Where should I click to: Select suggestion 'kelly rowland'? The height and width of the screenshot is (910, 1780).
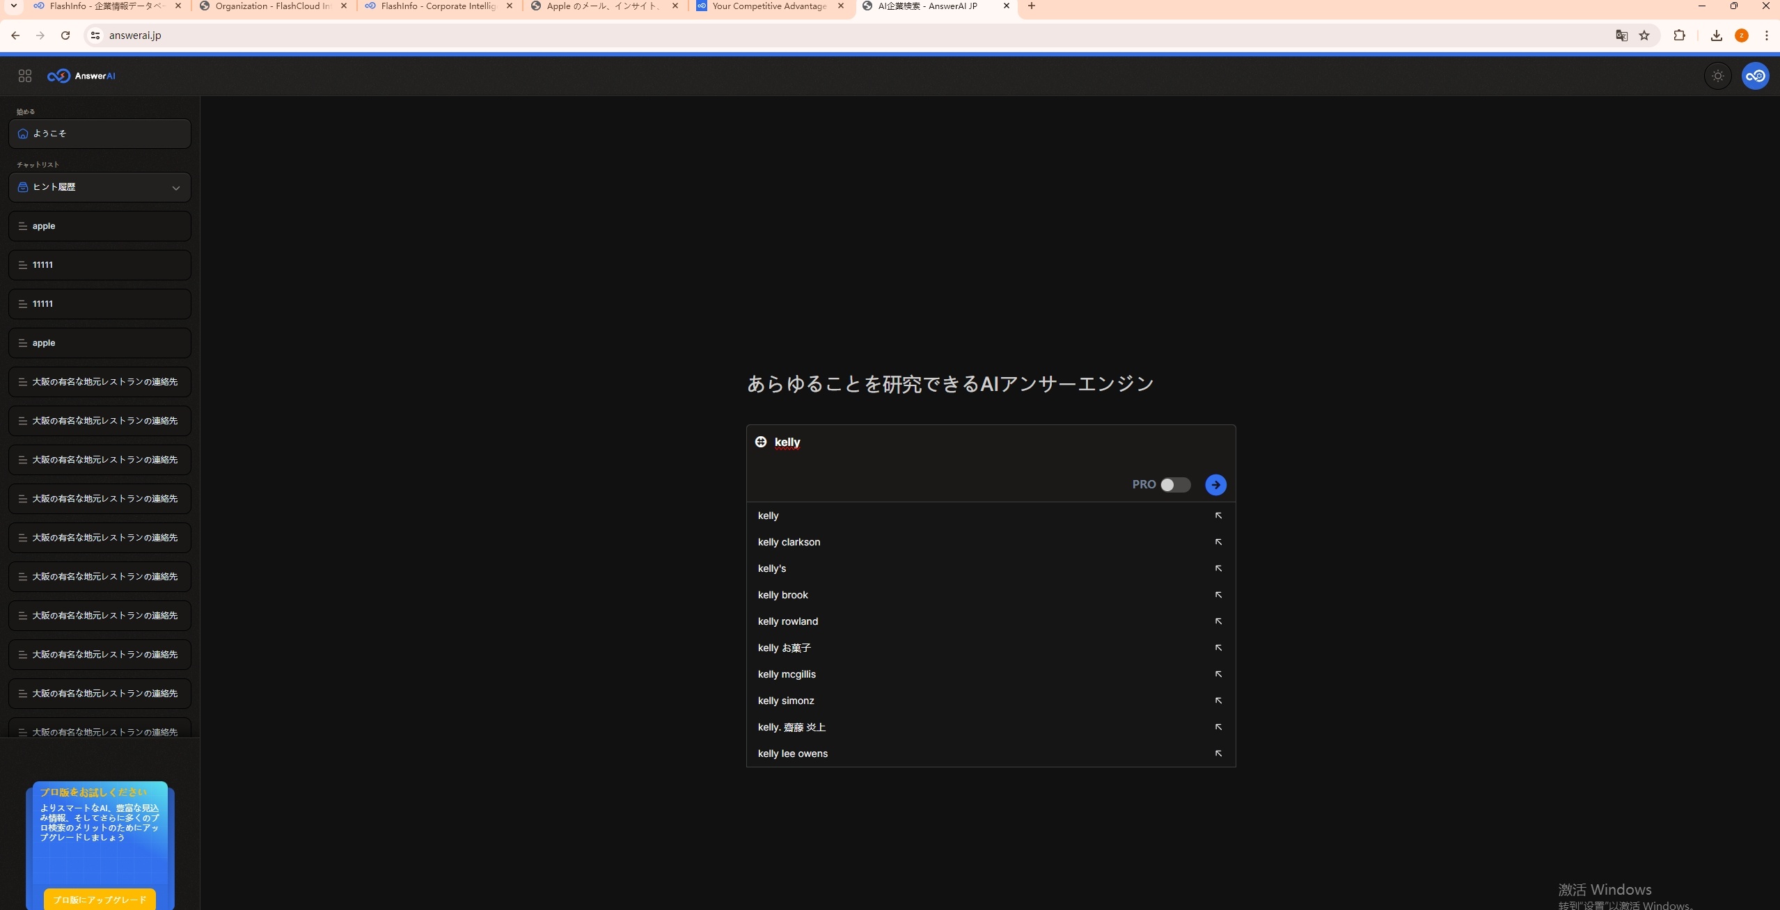(x=991, y=621)
